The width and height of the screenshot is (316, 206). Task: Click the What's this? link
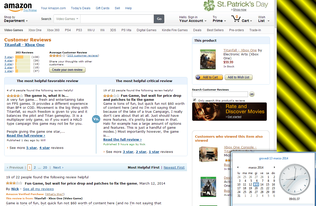tap(55, 194)
